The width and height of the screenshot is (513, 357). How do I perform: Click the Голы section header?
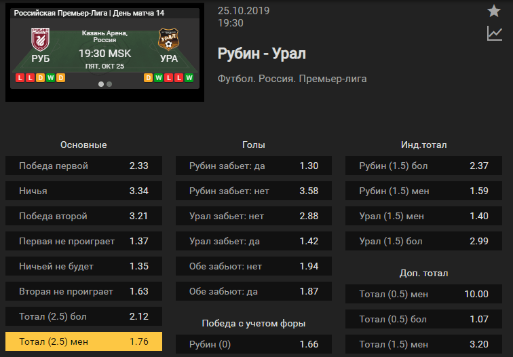pos(254,145)
